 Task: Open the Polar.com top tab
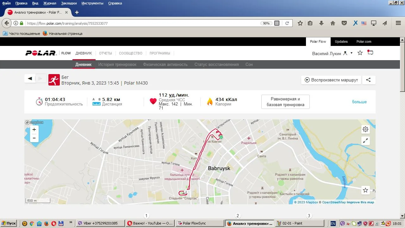tap(364, 41)
